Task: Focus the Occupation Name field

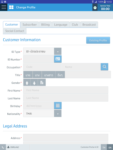Action: coord(81,67)
